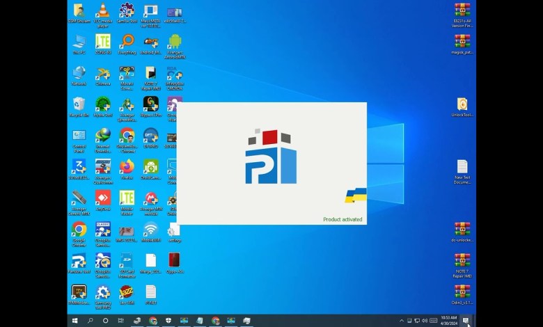Screen dimensions: 543x327
Task: Open the Hydra Tool shortcut
Action: pyautogui.click(x=102, y=105)
